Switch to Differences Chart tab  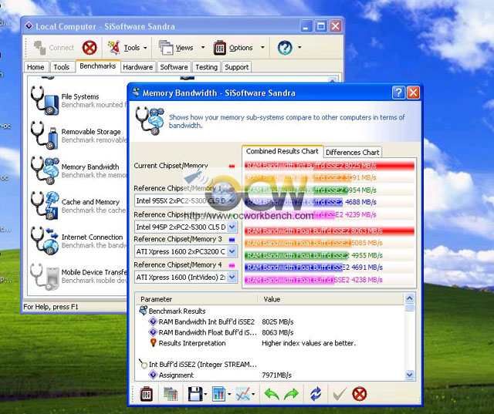coord(352,152)
